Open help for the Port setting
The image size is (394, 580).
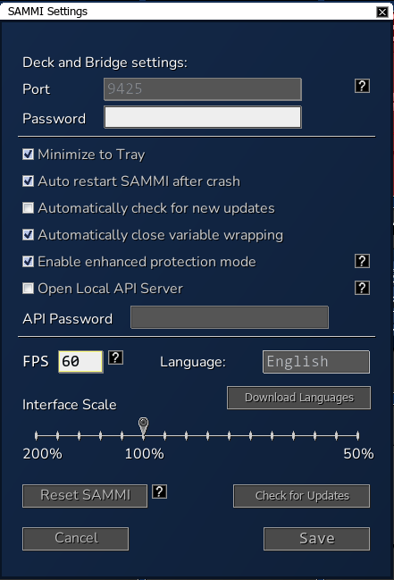[x=362, y=86]
